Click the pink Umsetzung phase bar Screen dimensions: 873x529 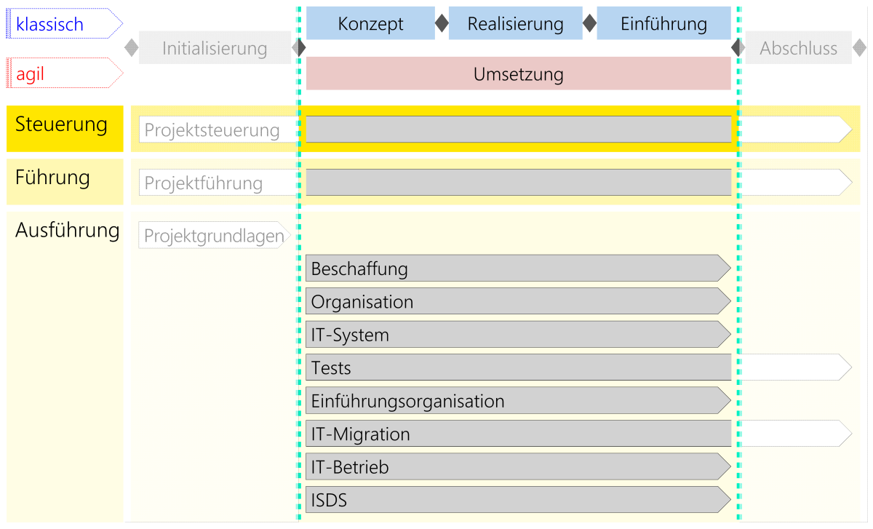coord(518,73)
